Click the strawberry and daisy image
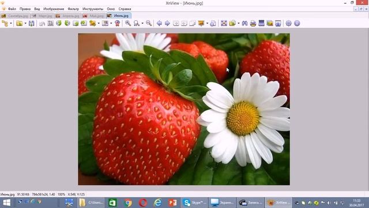This screenshot has width=369, height=208. click(184, 109)
